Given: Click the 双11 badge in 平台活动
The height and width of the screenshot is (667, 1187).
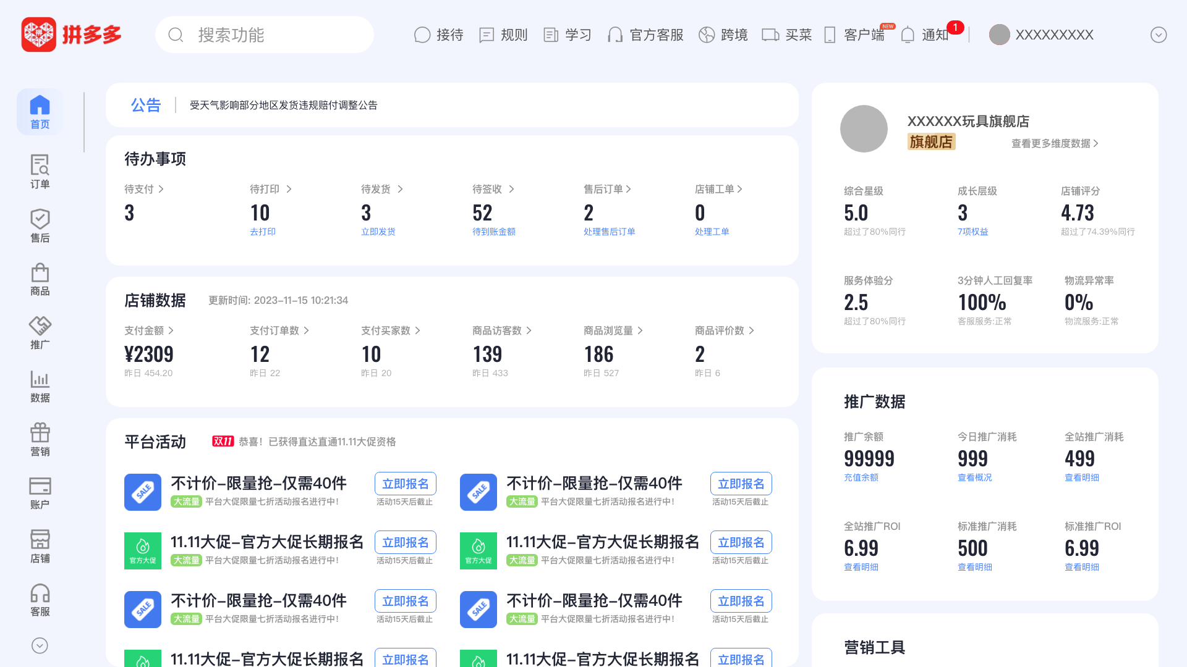Looking at the screenshot, I should pyautogui.click(x=223, y=441).
